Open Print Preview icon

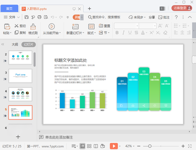point(46,17)
